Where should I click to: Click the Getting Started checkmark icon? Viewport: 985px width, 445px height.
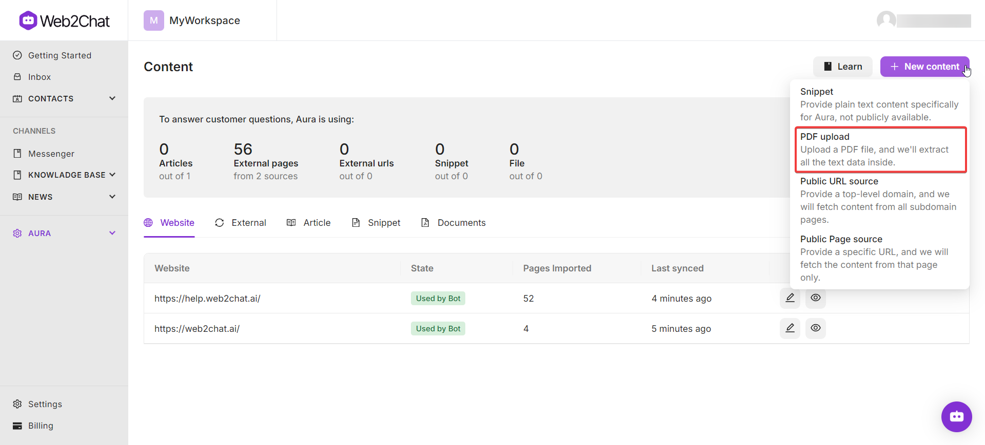click(17, 55)
